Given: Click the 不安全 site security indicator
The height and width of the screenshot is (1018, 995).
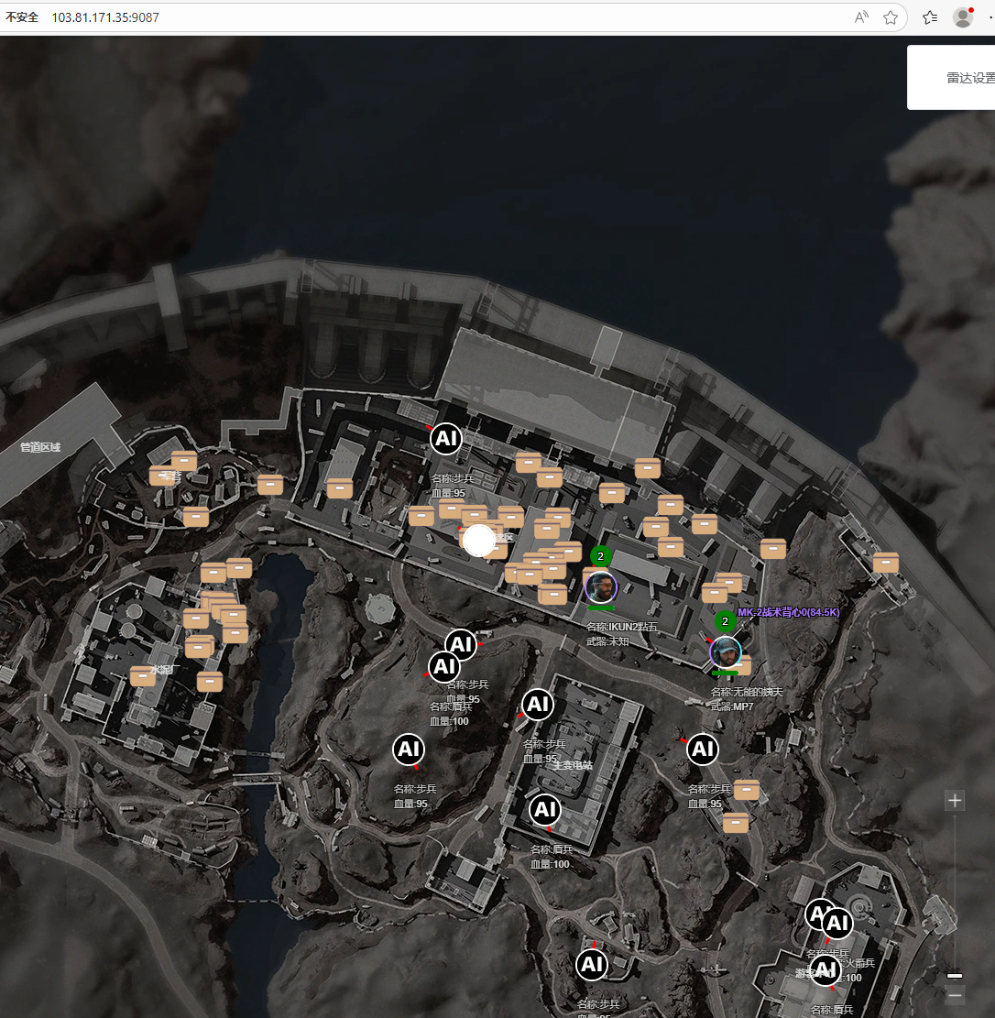Looking at the screenshot, I should pos(23,17).
